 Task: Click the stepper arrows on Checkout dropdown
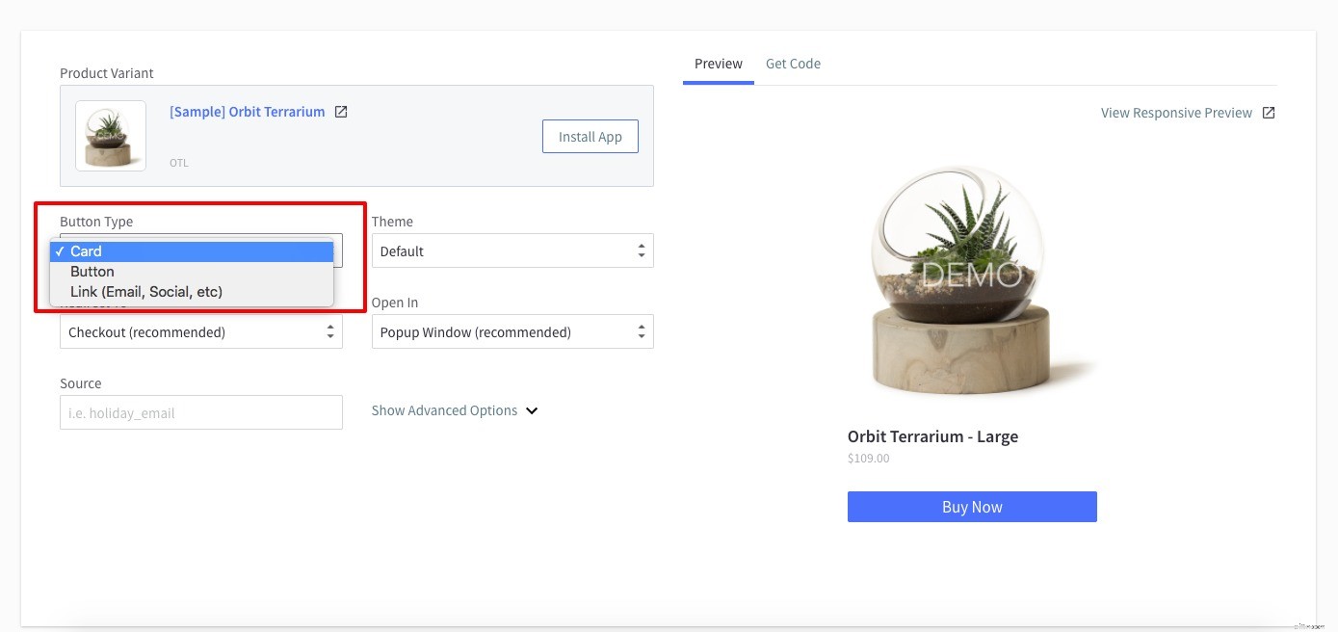pyautogui.click(x=329, y=330)
